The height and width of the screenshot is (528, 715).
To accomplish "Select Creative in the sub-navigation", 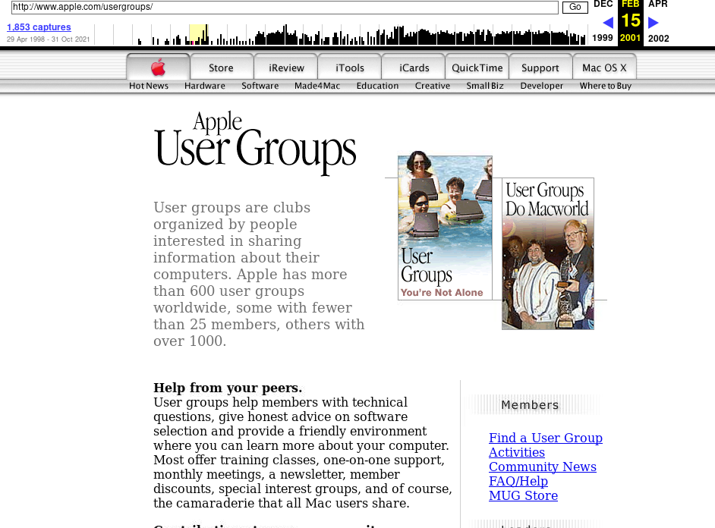I will 433,86.
